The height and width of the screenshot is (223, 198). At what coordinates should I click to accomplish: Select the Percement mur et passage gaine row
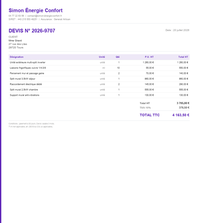[x=99, y=73]
